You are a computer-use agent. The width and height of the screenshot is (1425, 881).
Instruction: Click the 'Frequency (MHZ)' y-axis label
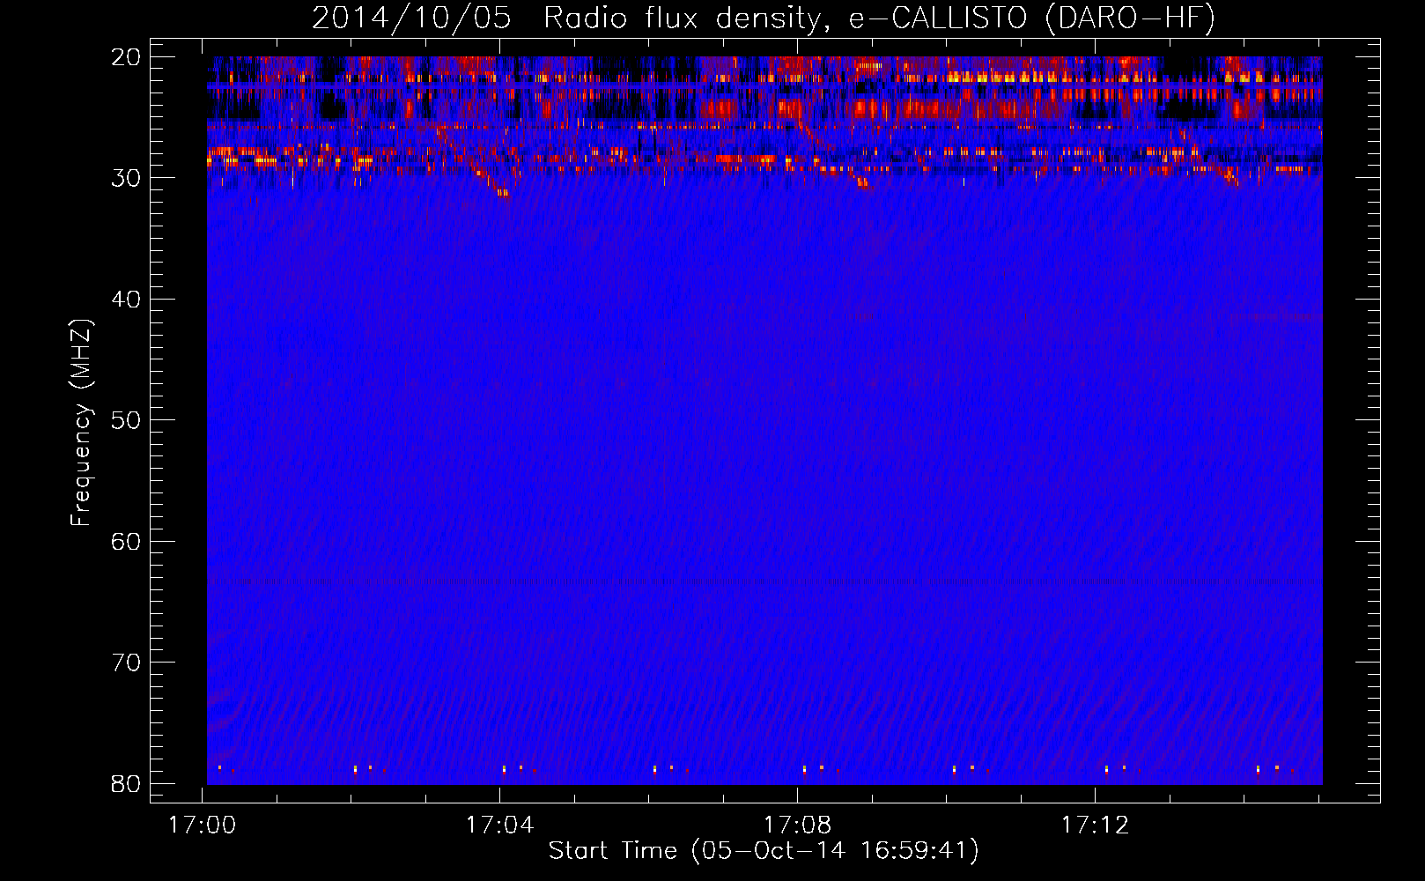point(80,422)
